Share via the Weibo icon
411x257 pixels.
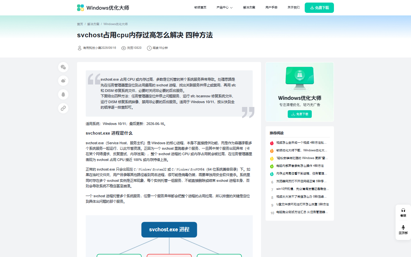click(63, 81)
